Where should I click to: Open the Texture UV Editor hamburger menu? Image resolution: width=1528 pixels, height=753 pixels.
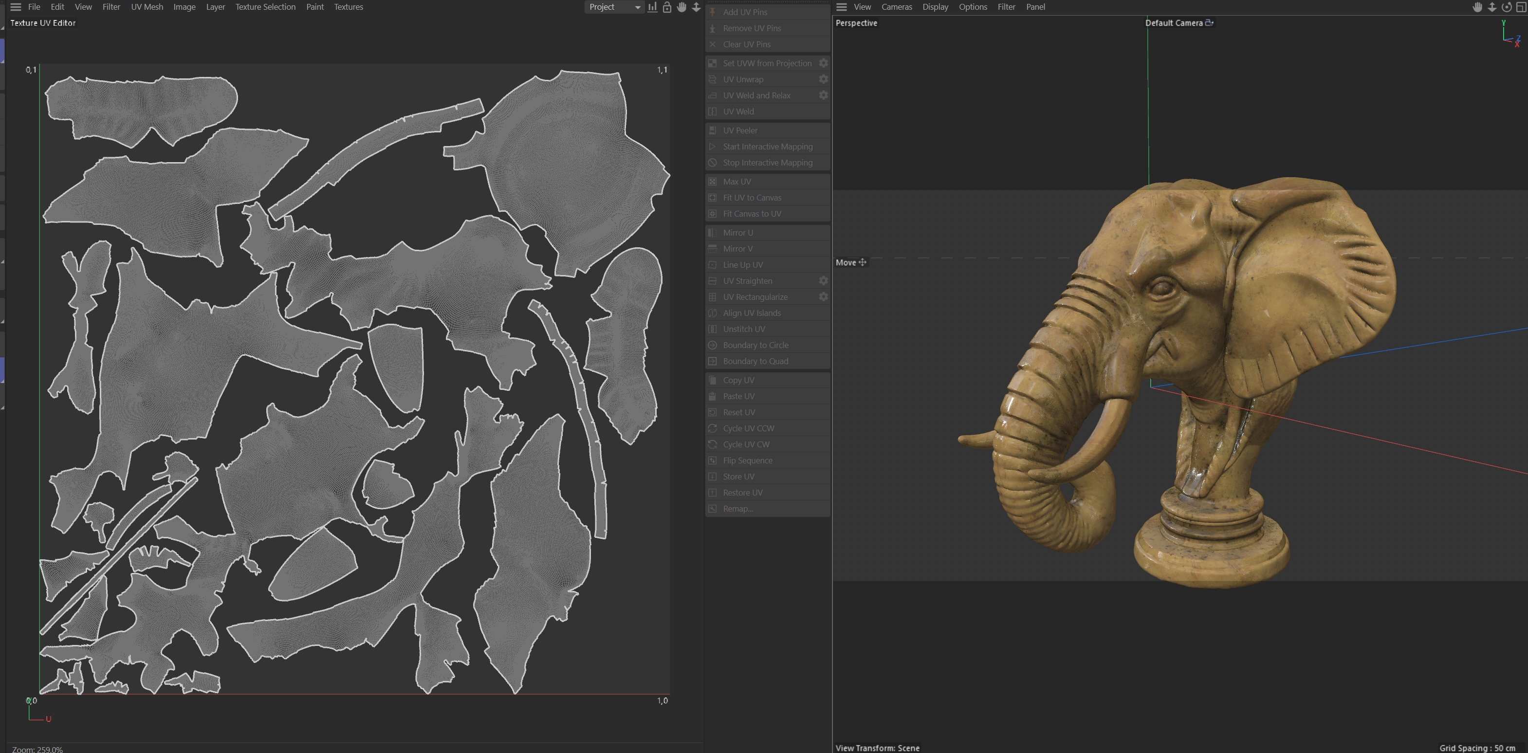16,7
